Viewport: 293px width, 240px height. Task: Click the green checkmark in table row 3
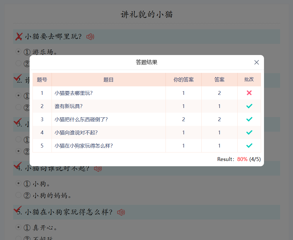click(249, 119)
